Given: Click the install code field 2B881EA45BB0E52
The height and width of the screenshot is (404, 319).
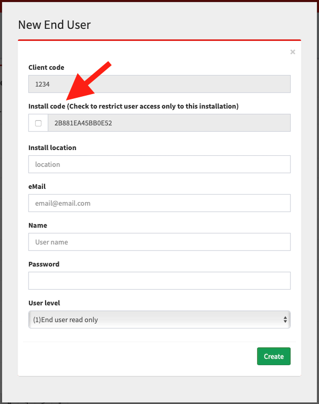Looking at the screenshot, I should click(x=169, y=123).
